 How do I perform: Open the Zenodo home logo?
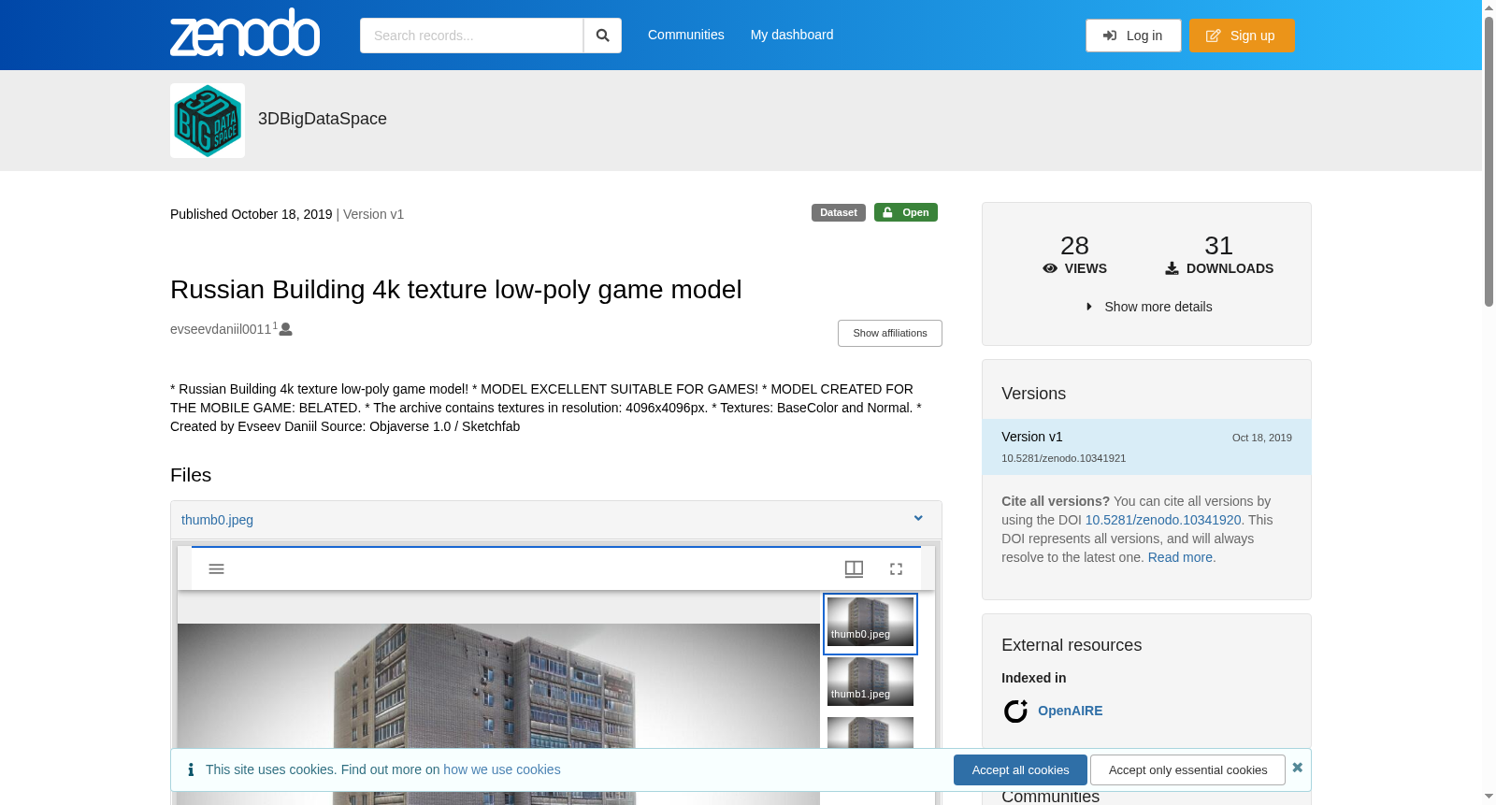[245, 34]
